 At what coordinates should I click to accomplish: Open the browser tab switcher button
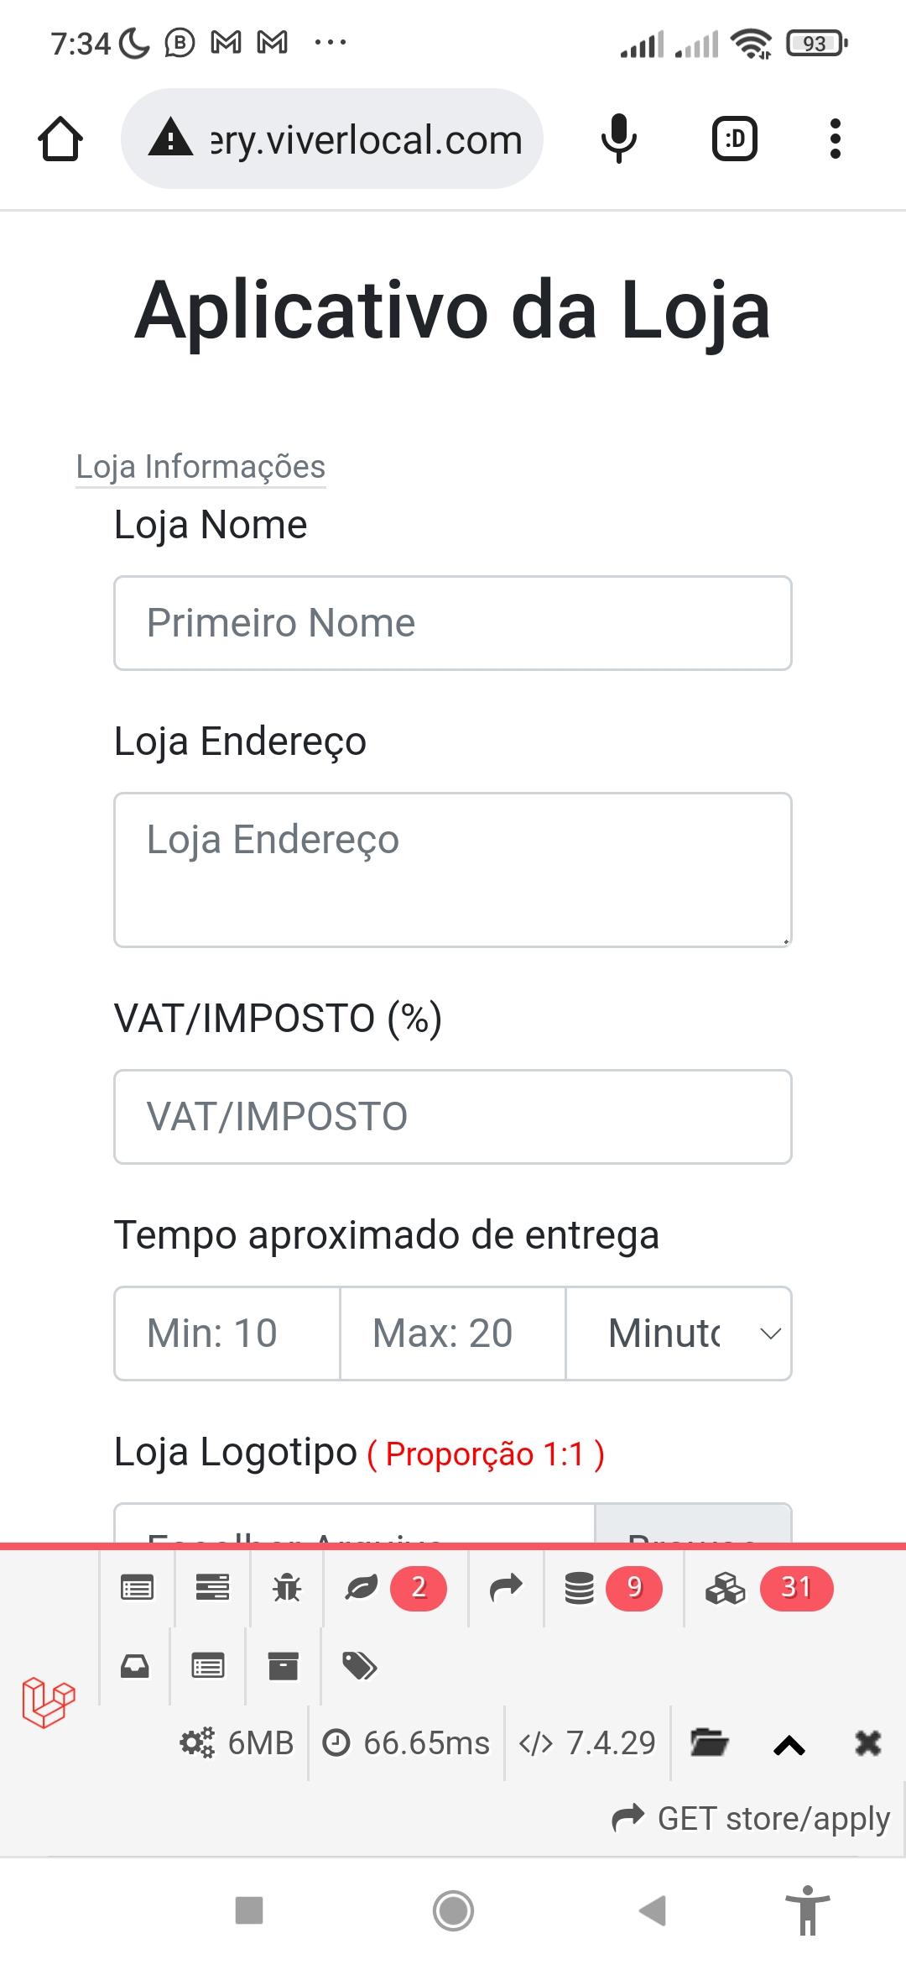735,139
